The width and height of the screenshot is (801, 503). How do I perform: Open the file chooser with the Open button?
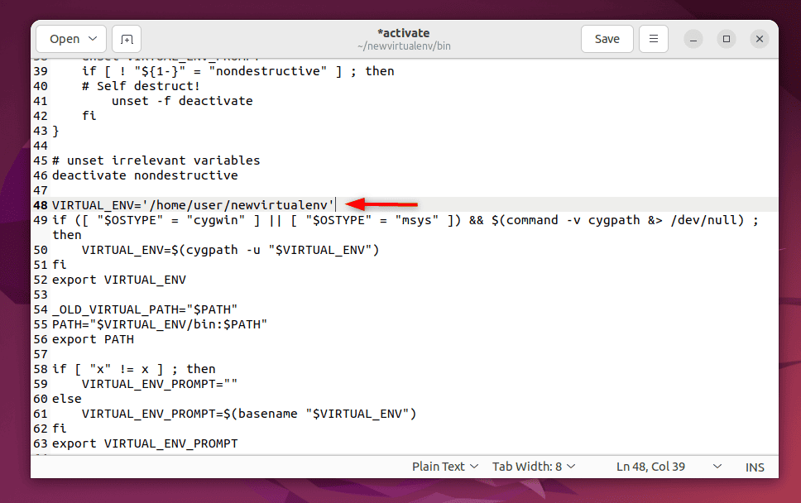[65, 39]
